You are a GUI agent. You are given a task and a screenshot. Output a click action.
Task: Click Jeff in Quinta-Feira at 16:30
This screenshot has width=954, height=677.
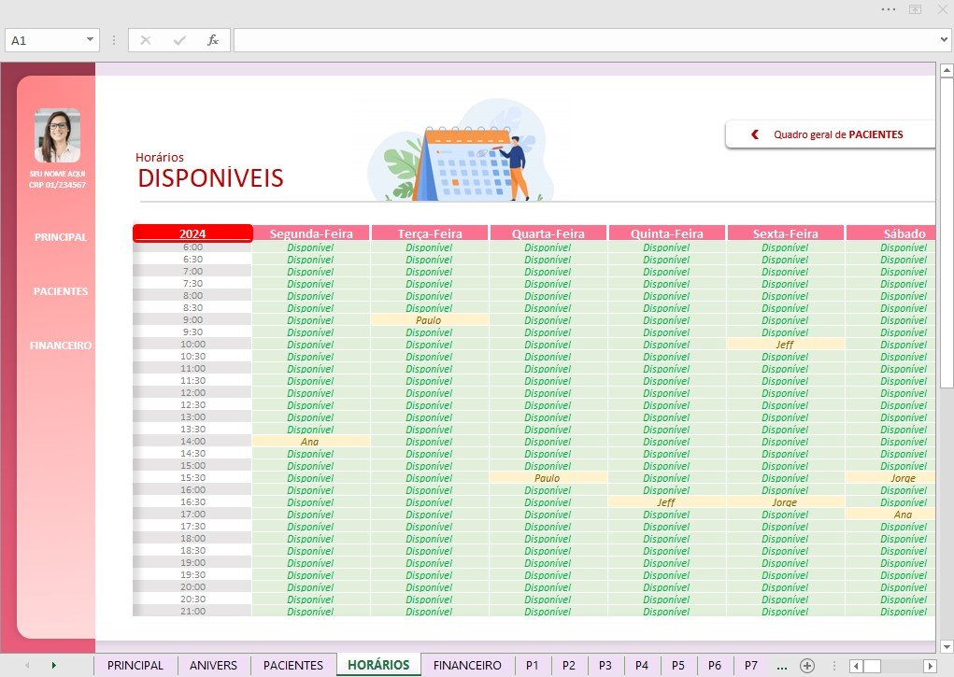coord(666,502)
